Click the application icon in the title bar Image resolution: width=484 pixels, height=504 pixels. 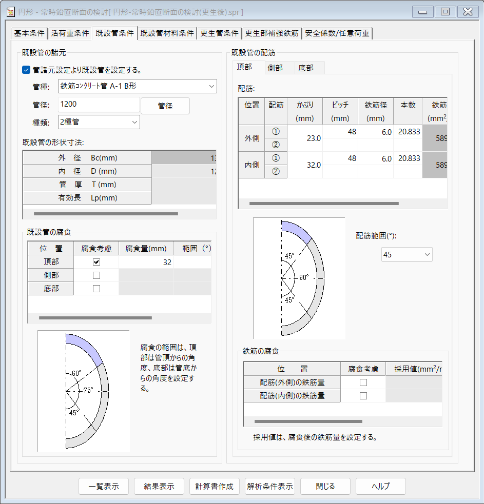[11, 12]
